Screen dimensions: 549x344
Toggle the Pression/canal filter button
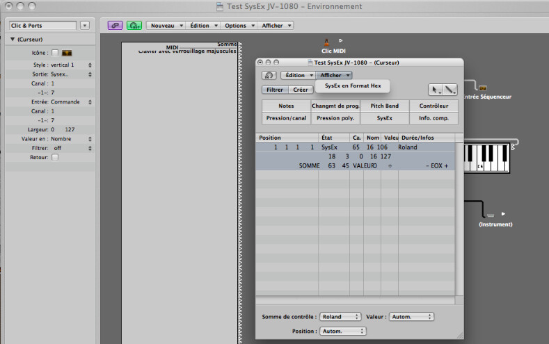coord(287,118)
